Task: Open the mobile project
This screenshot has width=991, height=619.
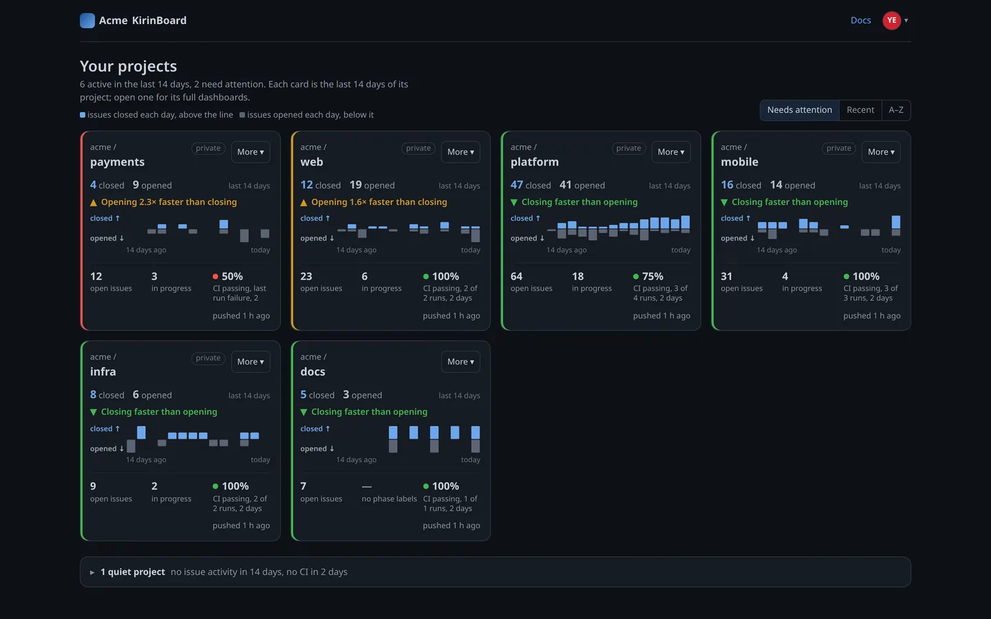Action: coord(740,162)
